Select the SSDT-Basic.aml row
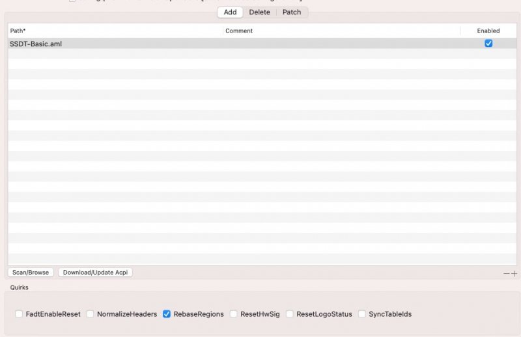Screen dimensions: 521x337 262,44
